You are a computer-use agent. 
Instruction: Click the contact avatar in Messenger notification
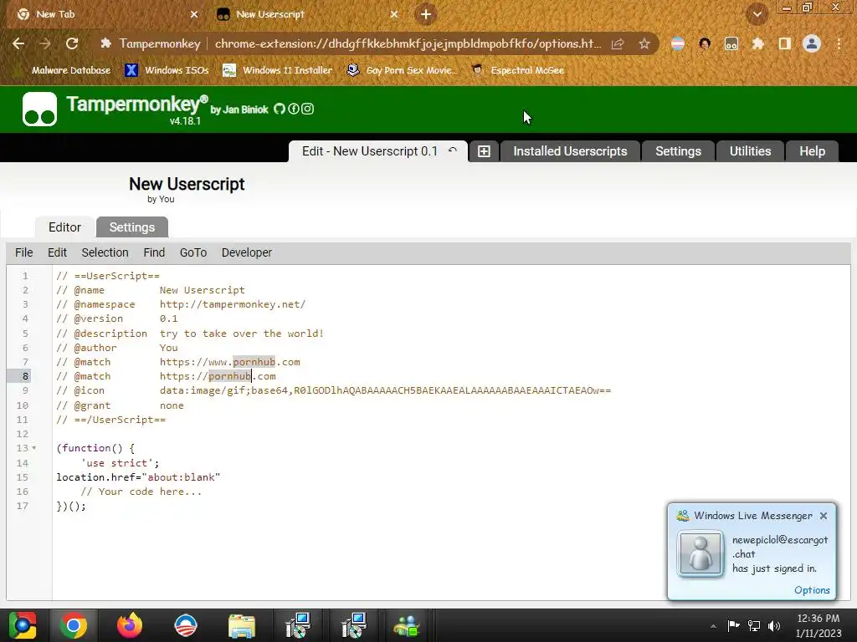tap(700, 553)
